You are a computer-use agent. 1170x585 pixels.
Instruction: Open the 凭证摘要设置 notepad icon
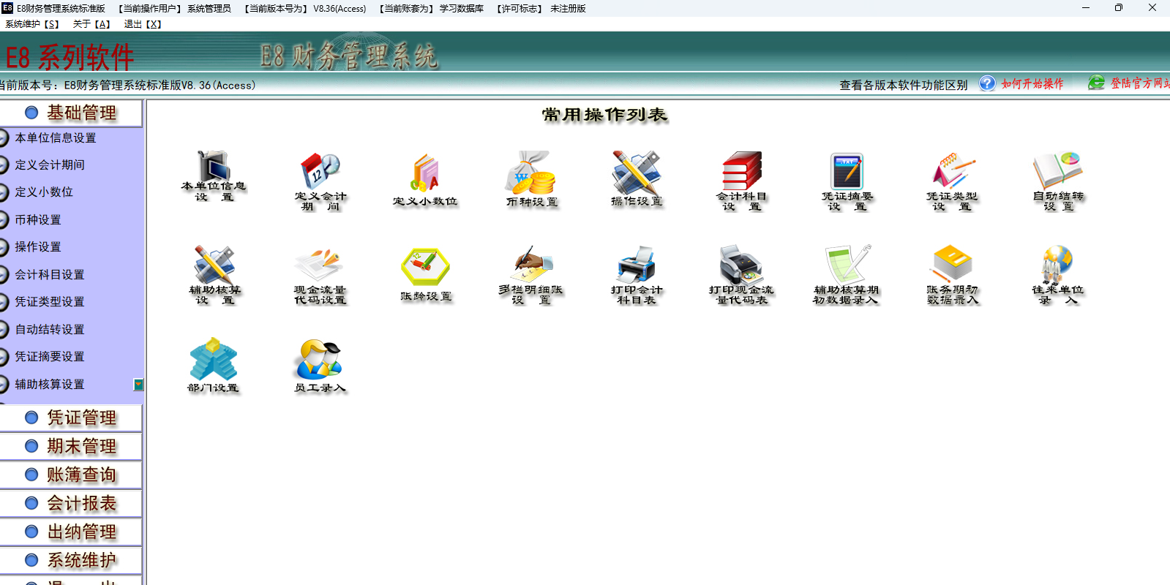pos(847,170)
